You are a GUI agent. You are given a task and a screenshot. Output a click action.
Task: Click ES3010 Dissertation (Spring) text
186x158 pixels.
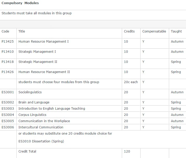(x=41, y=141)
